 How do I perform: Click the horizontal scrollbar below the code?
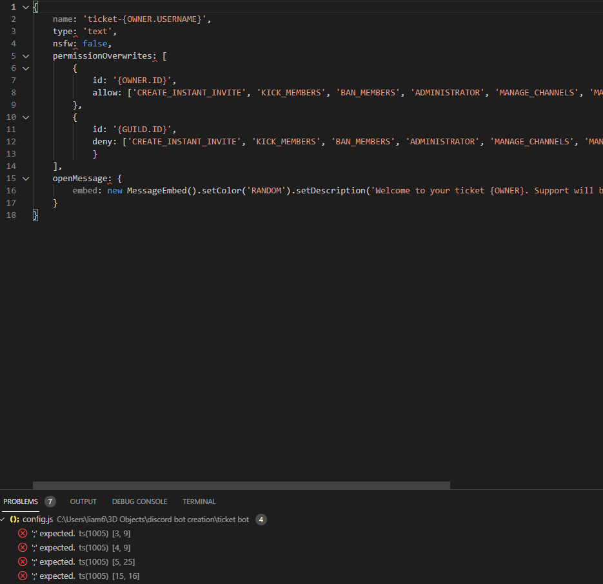241,485
